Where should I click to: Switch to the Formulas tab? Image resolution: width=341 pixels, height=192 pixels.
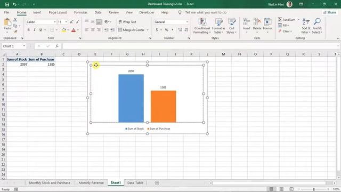point(80,12)
